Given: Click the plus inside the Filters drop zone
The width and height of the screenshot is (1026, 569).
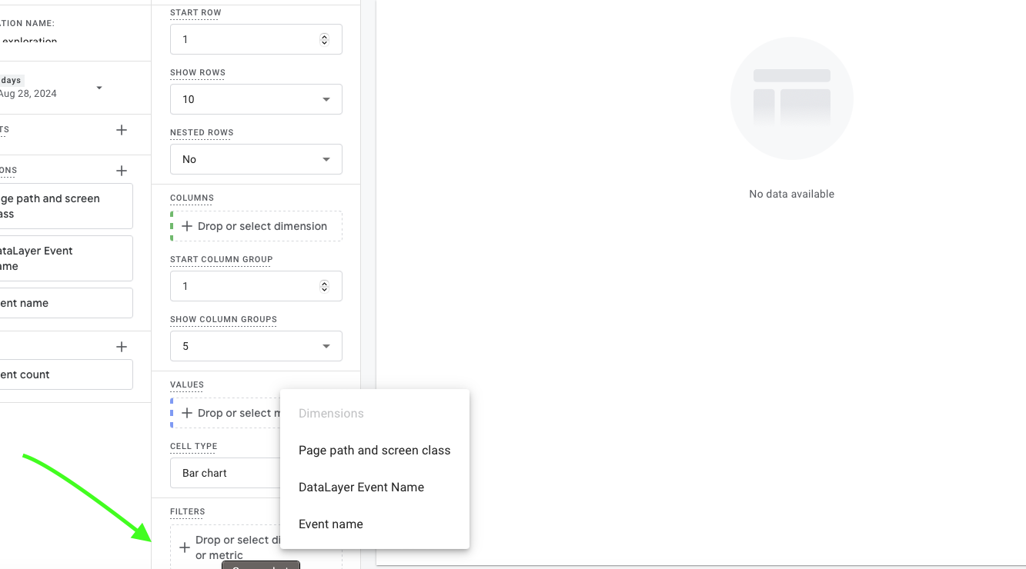Looking at the screenshot, I should tap(184, 547).
